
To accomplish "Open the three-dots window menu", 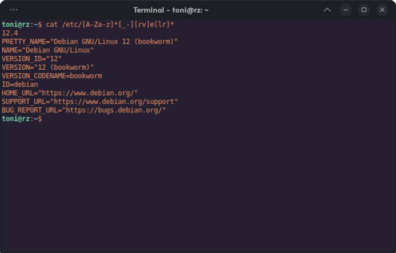I will pyautogui.click(x=14, y=10).
